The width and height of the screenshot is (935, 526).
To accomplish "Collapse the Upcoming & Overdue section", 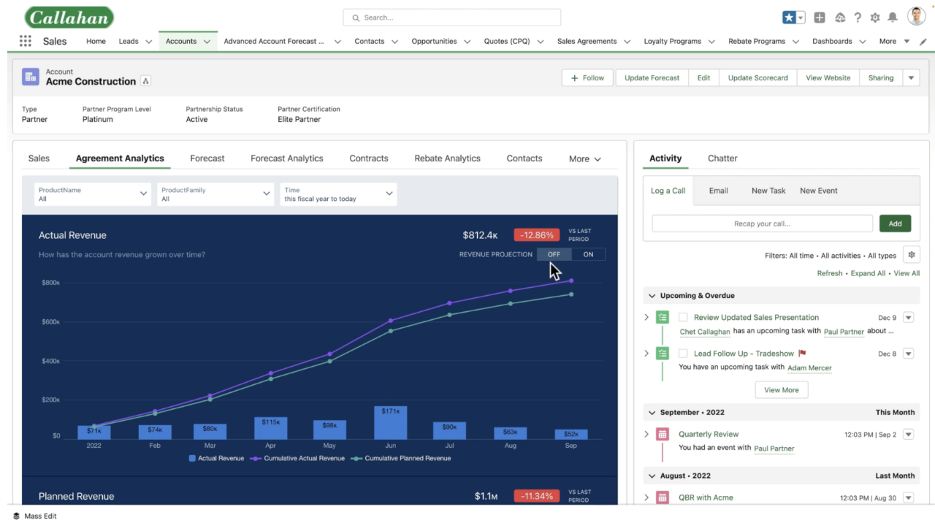I will point(652,296).
